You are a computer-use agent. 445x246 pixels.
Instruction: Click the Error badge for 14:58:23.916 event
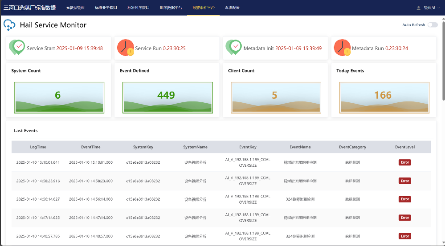click(404, 181)
